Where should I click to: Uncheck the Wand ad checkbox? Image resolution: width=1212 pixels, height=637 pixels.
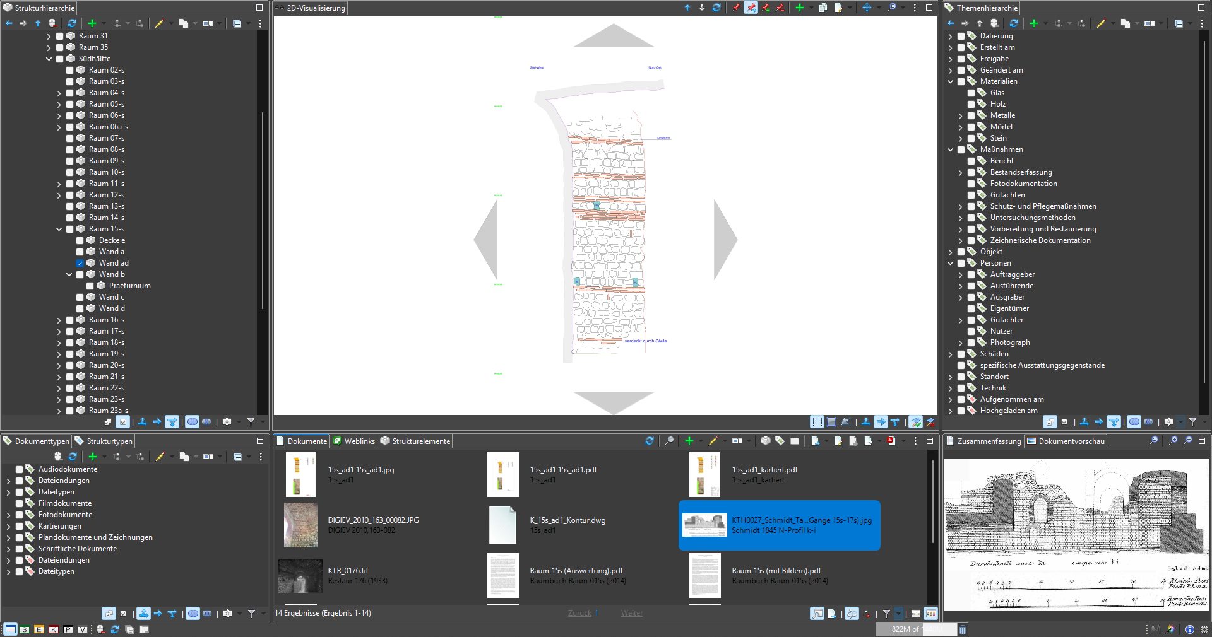[80, 263]
